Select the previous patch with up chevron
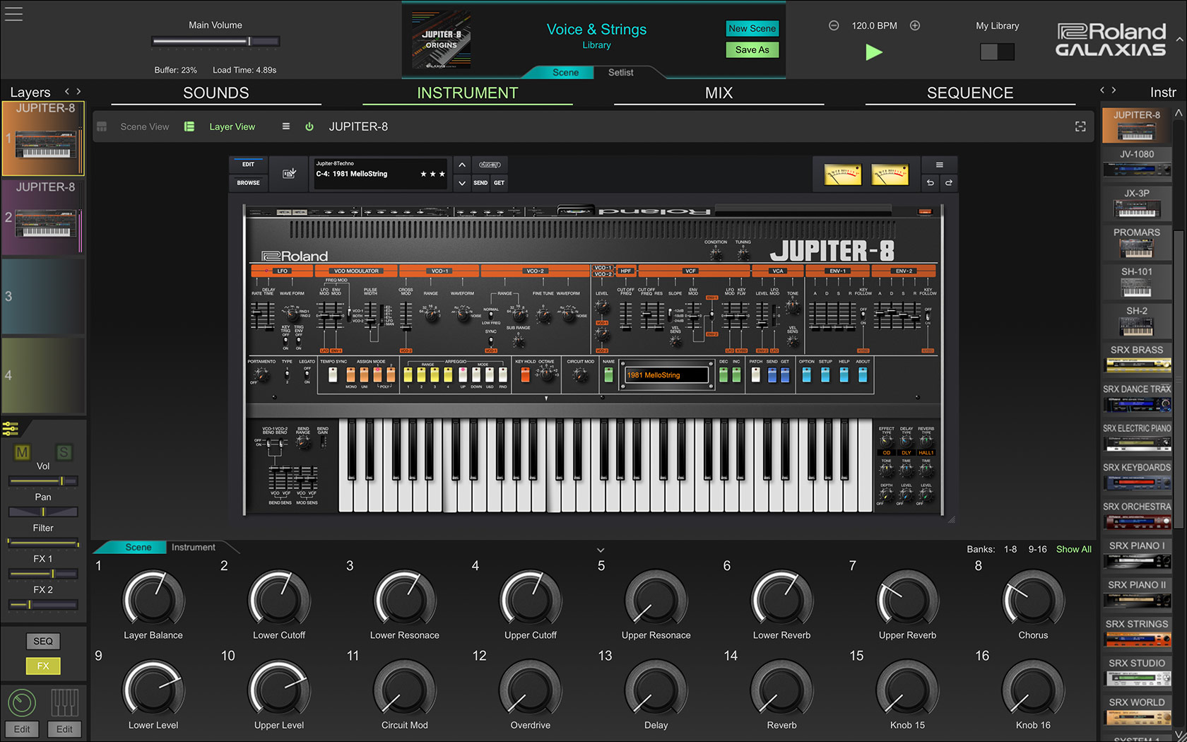The height and width of the screenshot is (742, 1187). tap(461, 165)
